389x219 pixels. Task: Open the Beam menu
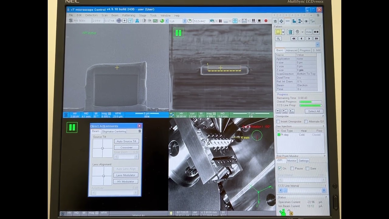click(115, 15)
